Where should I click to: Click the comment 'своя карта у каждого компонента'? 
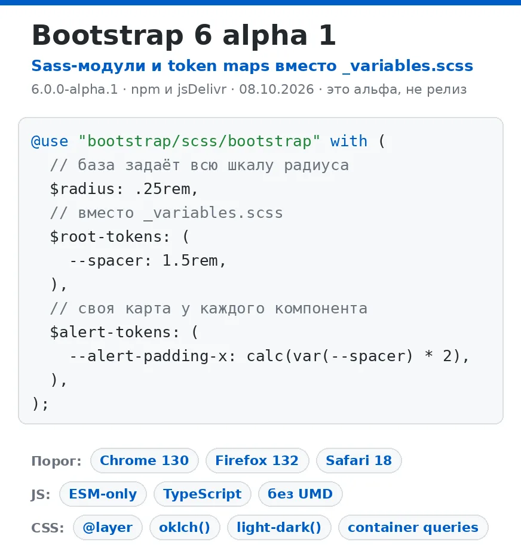click(209, 309)
